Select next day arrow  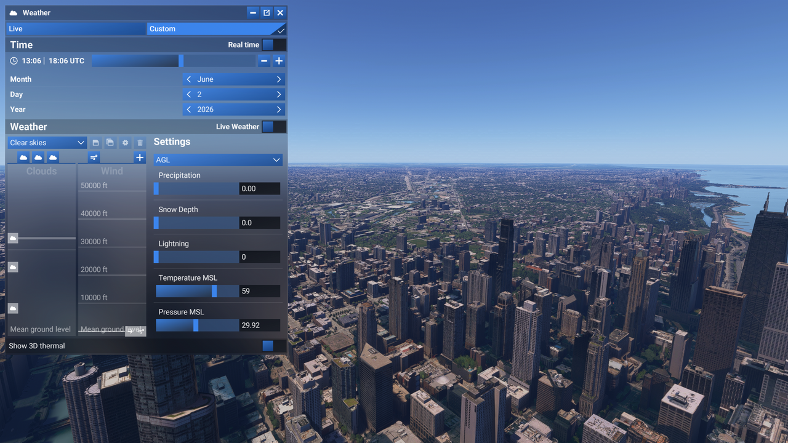279,95
